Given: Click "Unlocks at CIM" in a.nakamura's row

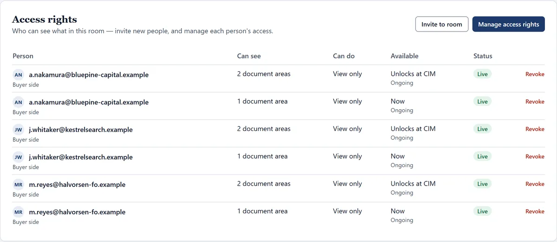Looking at the screenshot, I should click(413, 74).
